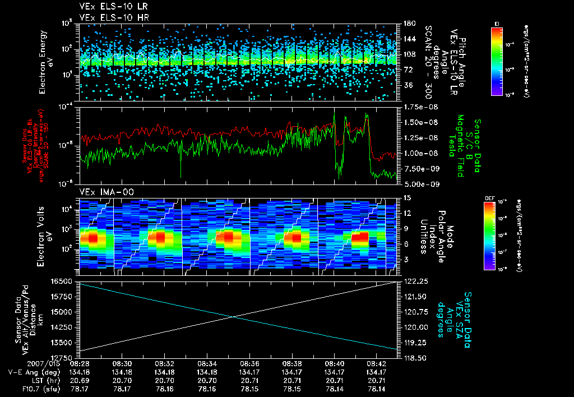Click the 144 pitch angle tick label
This screenshot has width=574, height=397.
point(409,39)
